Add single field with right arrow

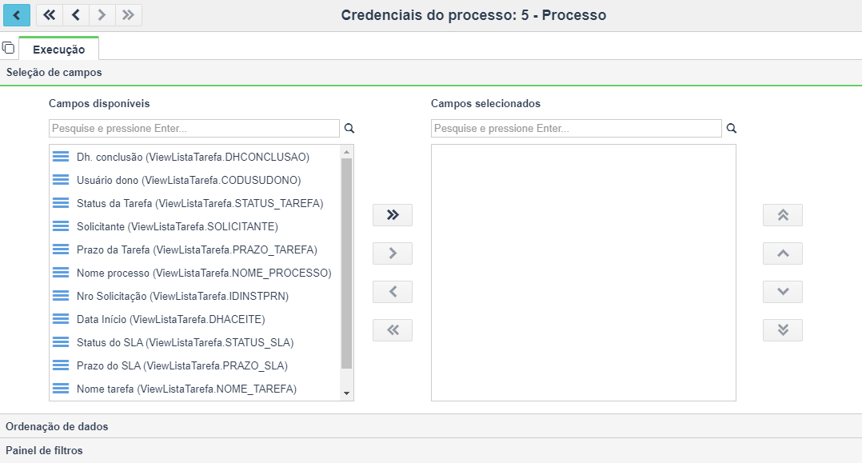click(x=393, y=253)
